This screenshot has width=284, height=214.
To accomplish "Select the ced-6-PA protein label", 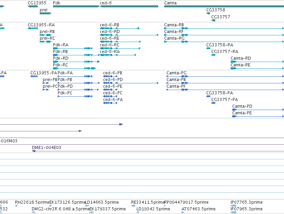I will click(113, 100).
